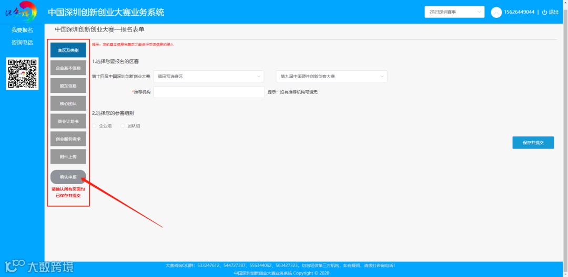Click the 确认申报 button
Screen dimensions: 568x277
[x=68, y=177]
